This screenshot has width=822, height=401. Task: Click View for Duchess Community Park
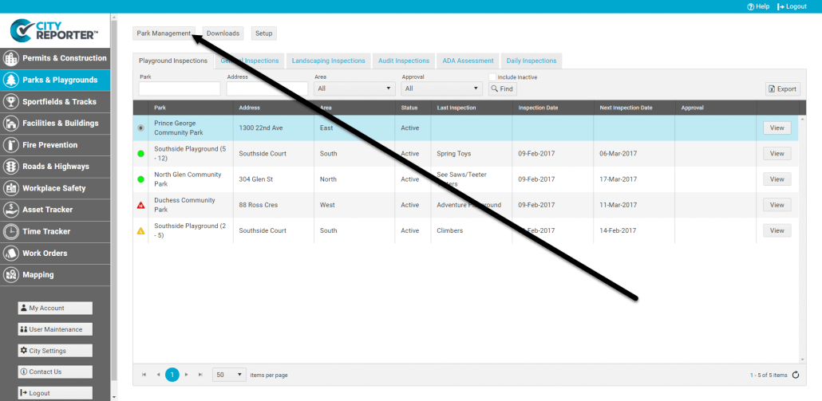coord(777,205)
